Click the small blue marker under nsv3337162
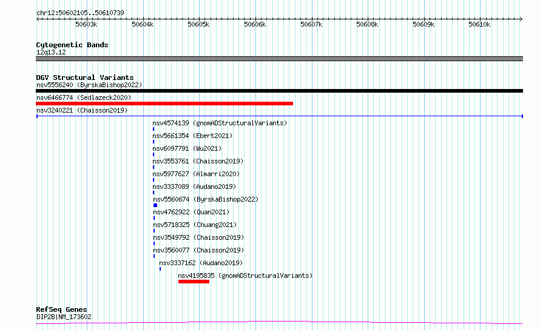This screenshot has width=540, height=330. pos(160,269)
